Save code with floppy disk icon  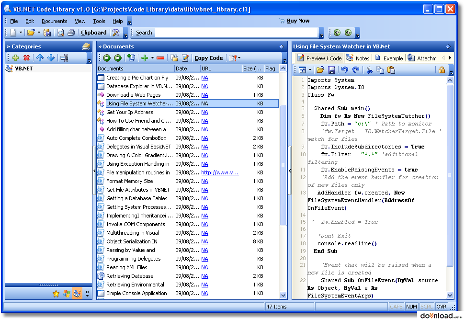pos(331,70)
